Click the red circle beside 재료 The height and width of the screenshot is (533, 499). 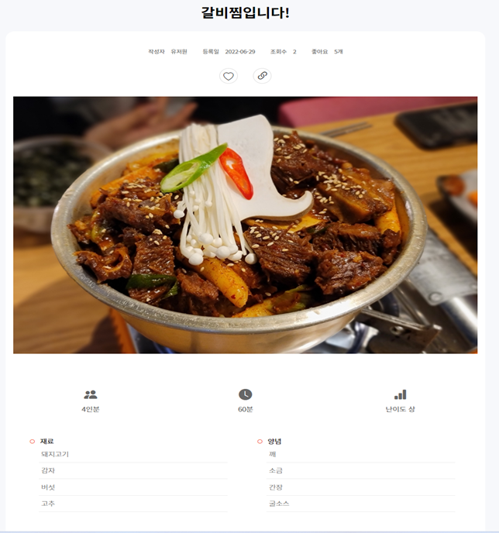(33, 442)
